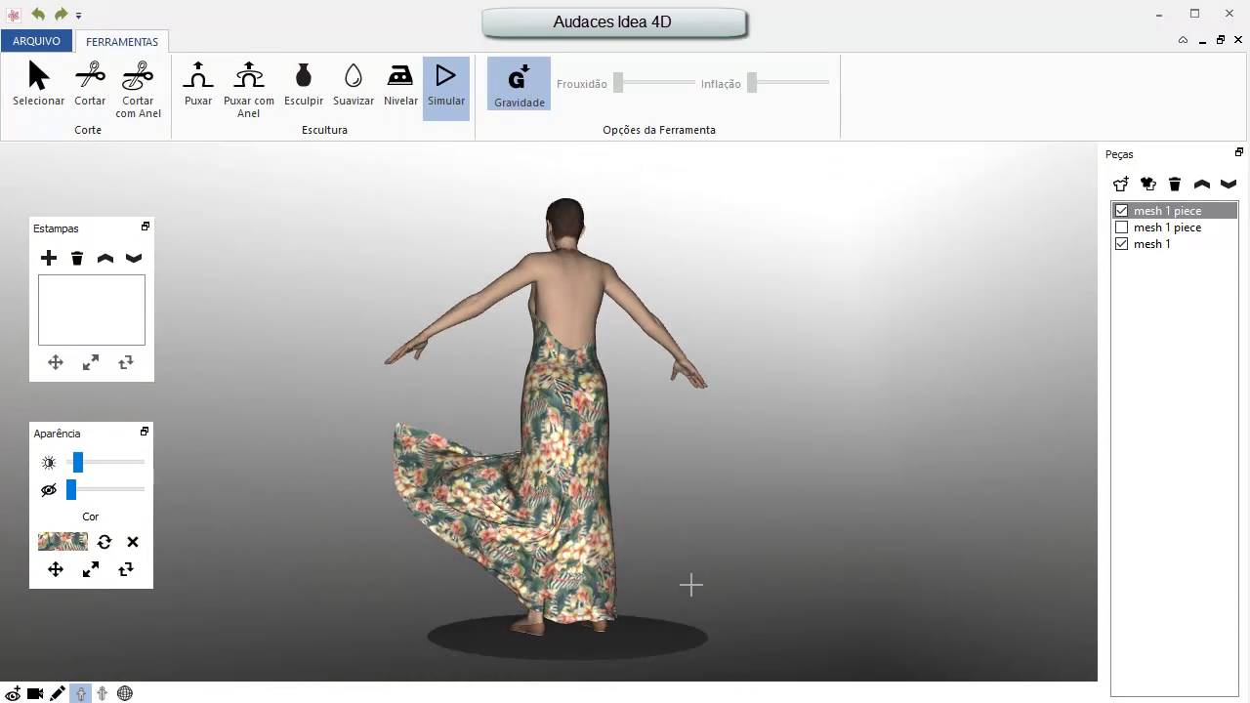The image size is (1250, 703).
Task: Click the Audaces Idea 4D title button
Action: 613,22
